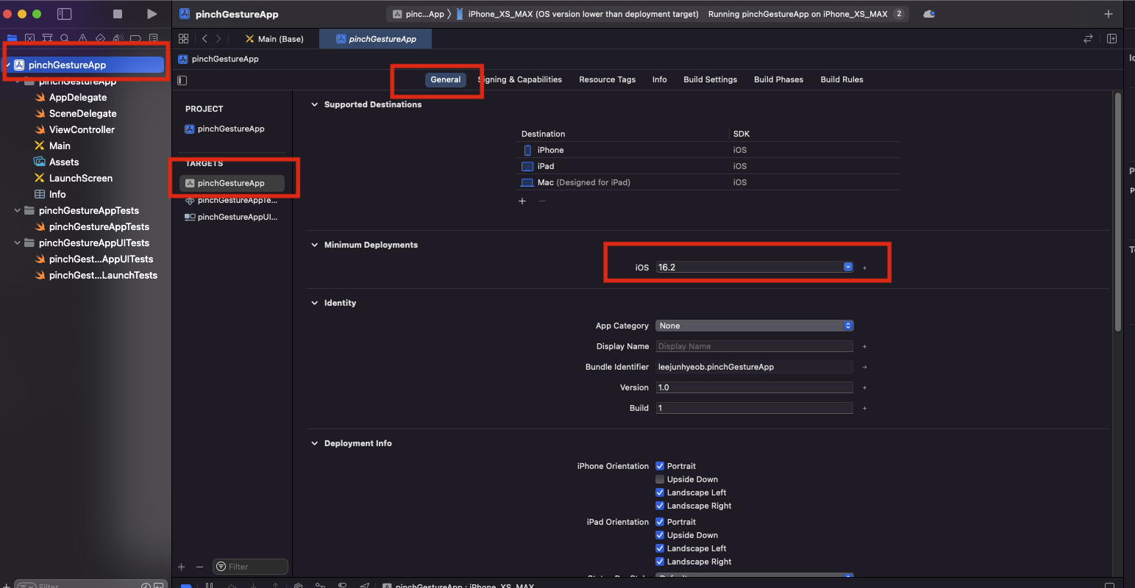Screen dimensions: 1135x588
Task: Run the pinchGestureApp scheme
Action: pos(152,14)
